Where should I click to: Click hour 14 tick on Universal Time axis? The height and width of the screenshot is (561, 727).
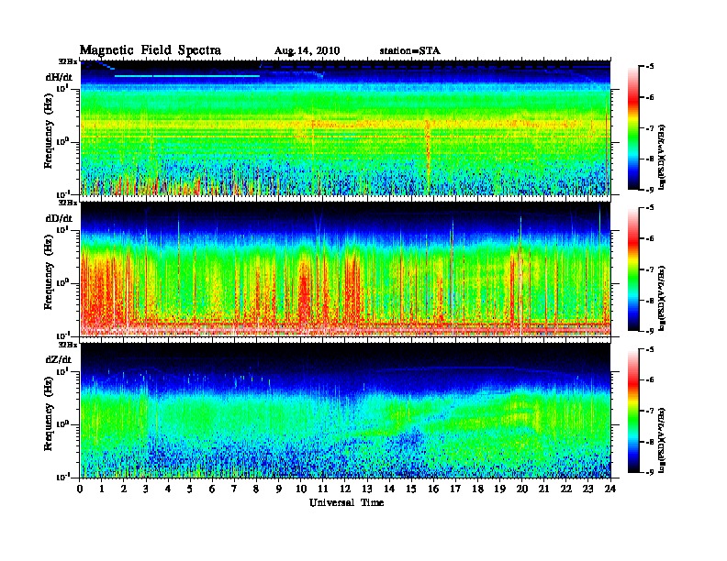point(389,489)
